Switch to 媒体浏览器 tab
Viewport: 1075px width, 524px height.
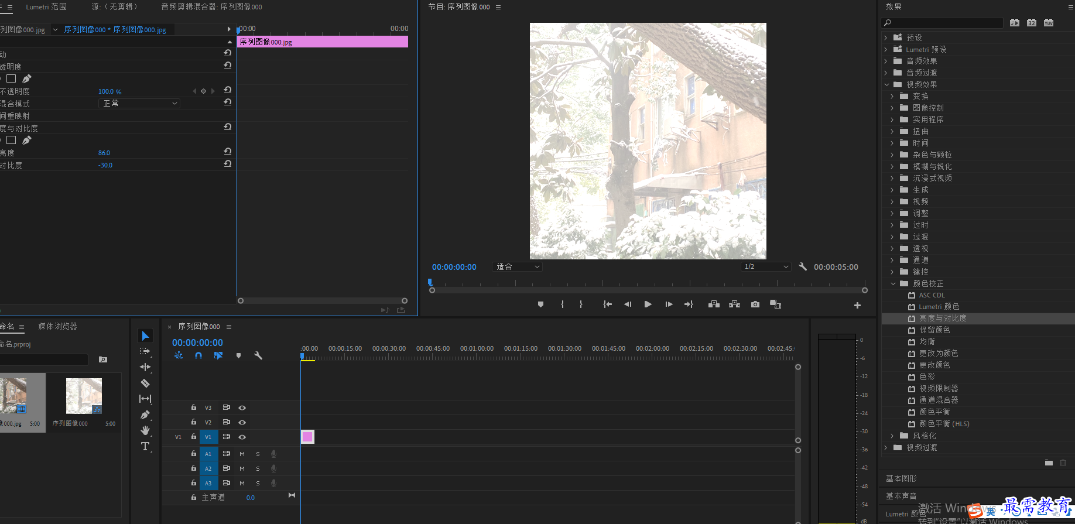[57, 326]
